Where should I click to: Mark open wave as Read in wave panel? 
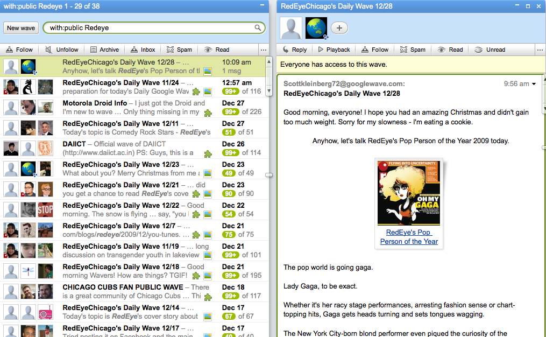click(x=450, y=50)
